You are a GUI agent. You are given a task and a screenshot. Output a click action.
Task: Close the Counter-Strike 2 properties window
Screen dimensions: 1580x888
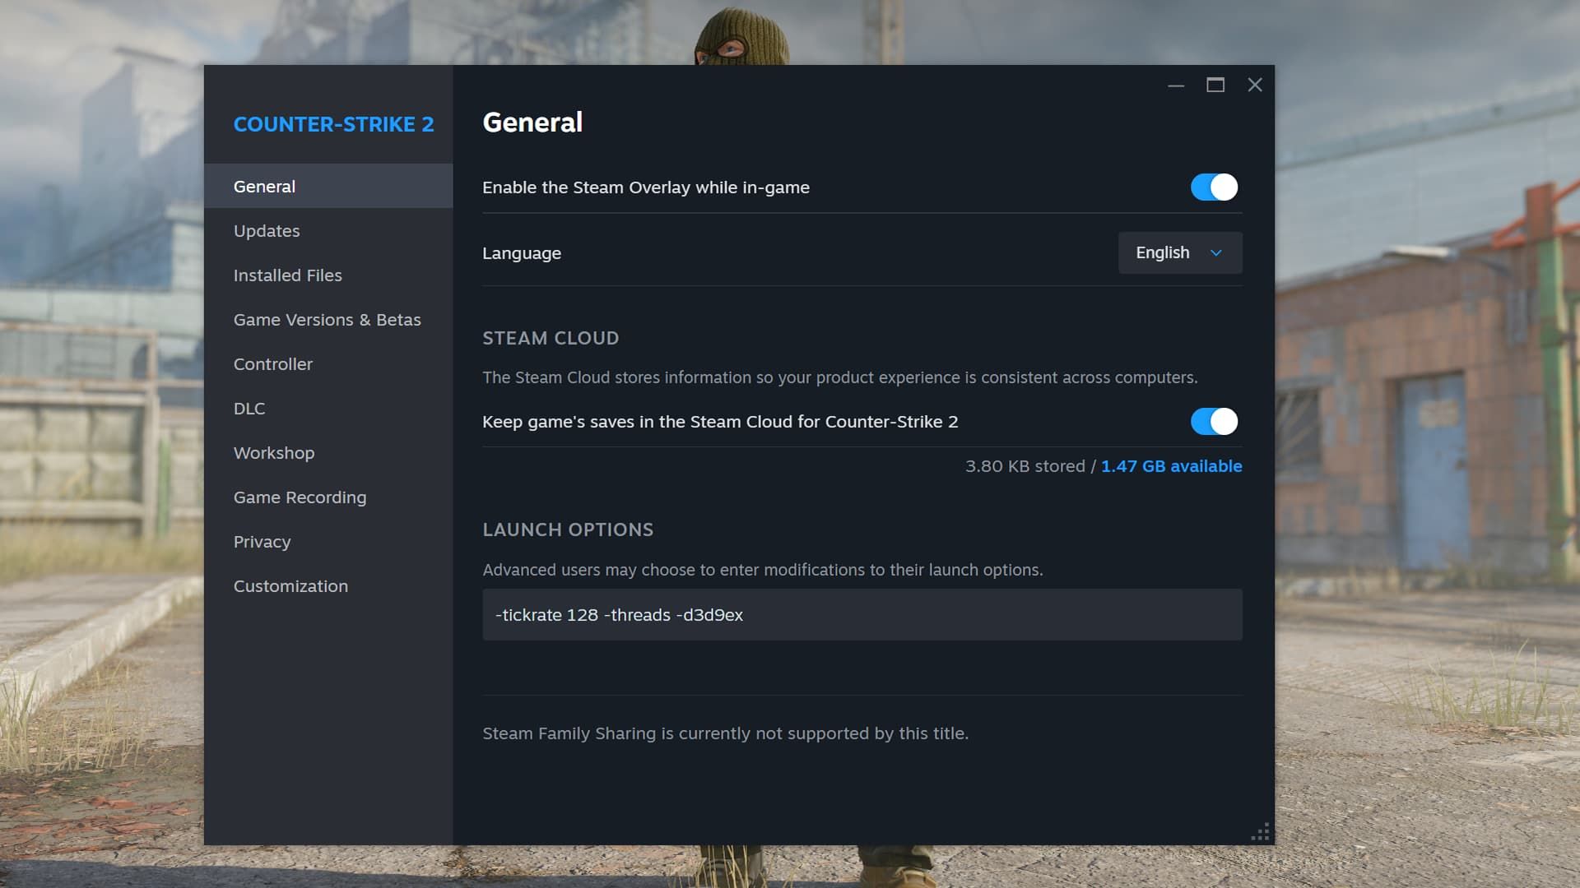click(x=1255, y=85)
